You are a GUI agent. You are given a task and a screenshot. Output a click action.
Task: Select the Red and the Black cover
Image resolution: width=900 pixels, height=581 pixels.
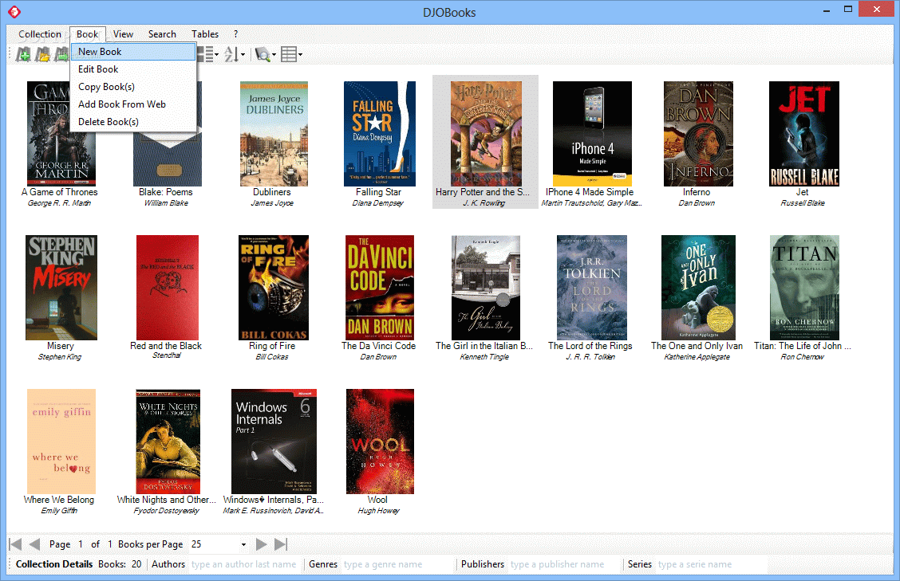[x=168, y=288]
